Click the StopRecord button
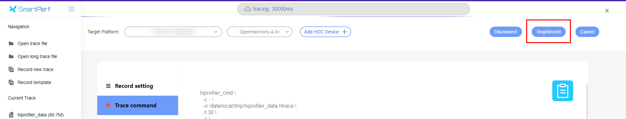Screen dimensions: 626x119 point(549,32)
